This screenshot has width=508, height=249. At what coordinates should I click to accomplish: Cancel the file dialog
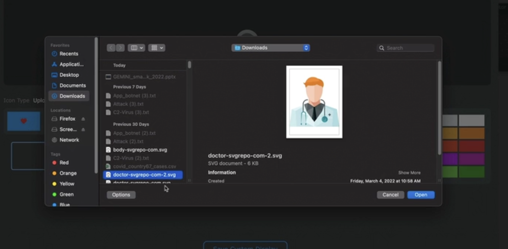tap(390, 195)
